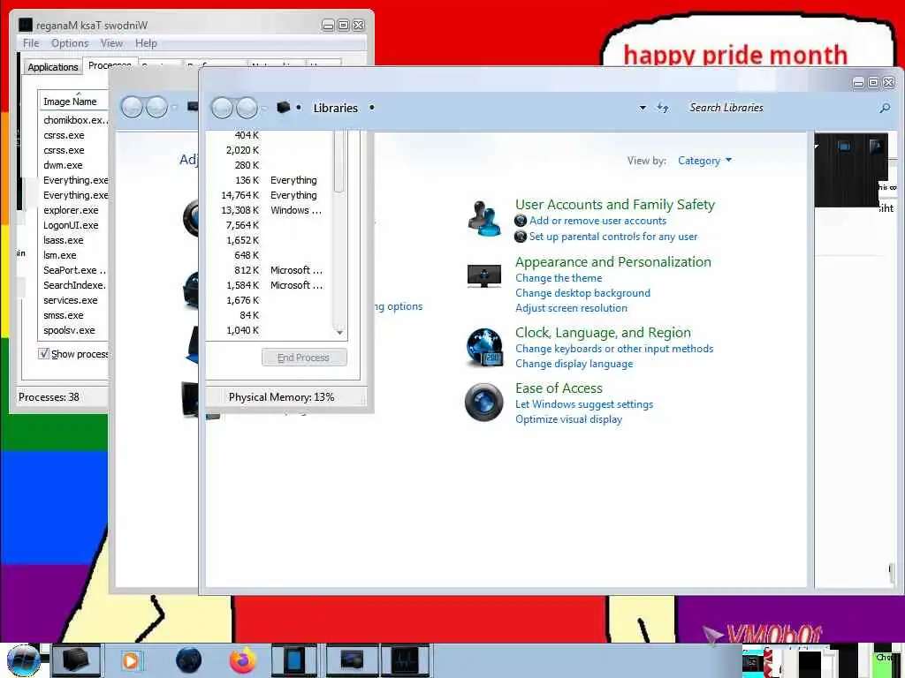Open the View menu in Task Manager
This screenshot has width=905, height=678.
pyautogui.click(x=111, y=43)
